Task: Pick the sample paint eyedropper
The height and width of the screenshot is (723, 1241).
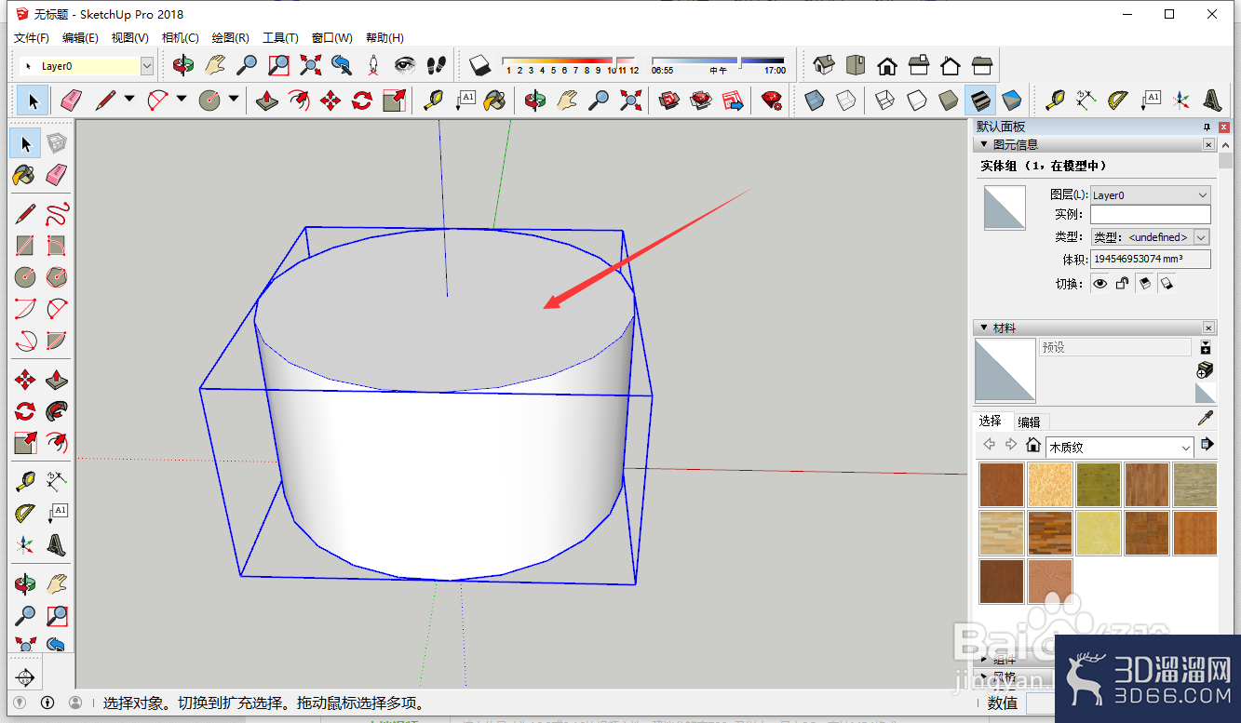Action: pos(1205,419)
